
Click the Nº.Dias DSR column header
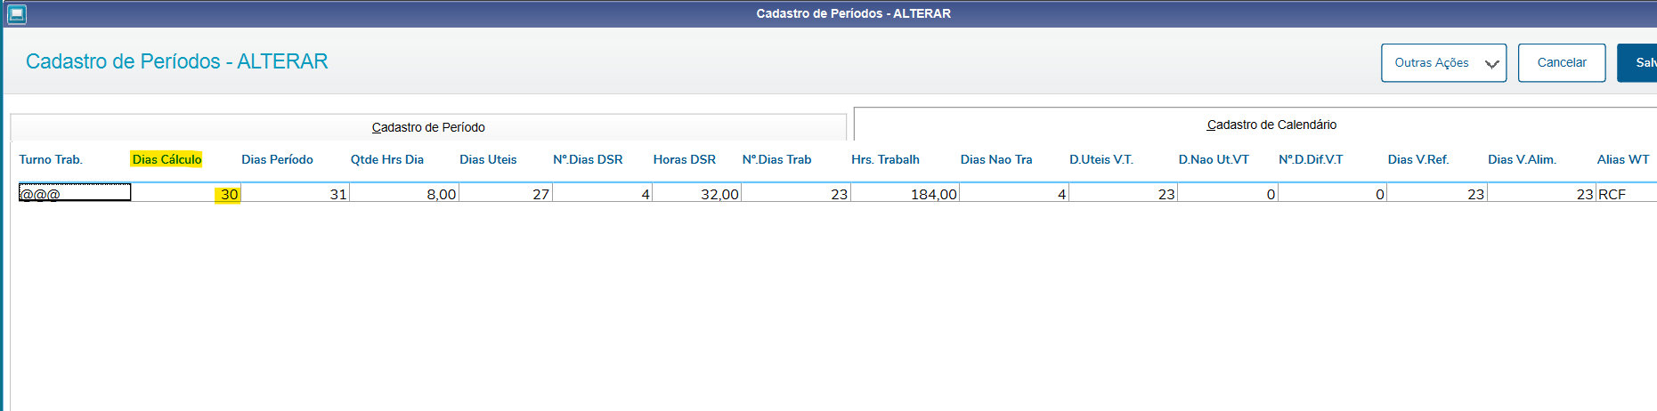coord(588,159)
